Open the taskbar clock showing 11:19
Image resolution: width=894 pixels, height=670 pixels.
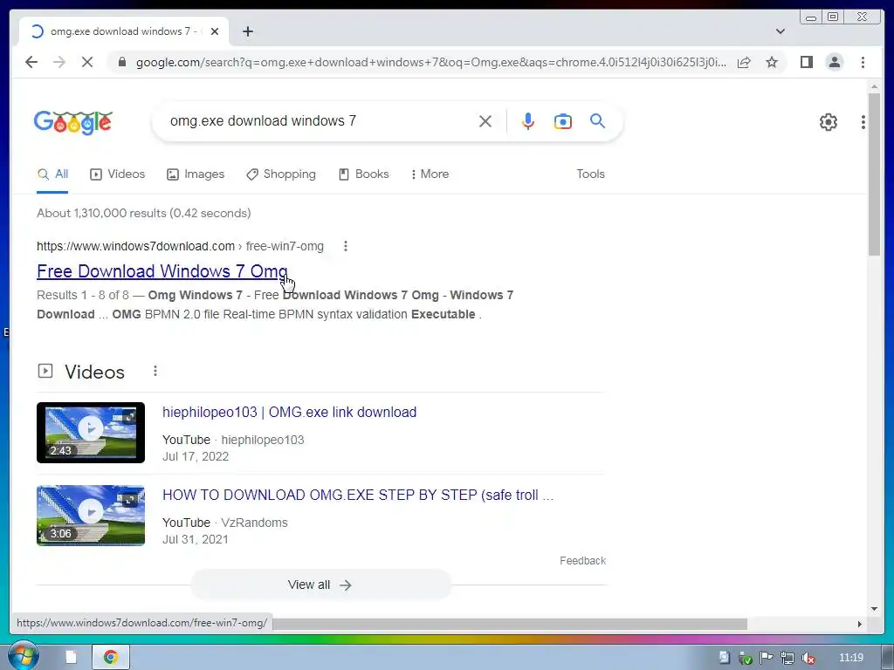850,658
